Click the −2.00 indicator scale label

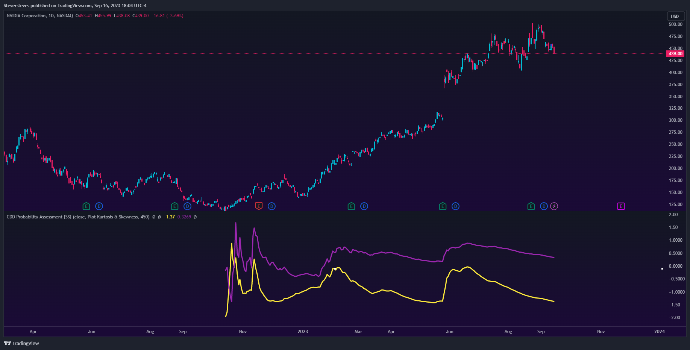tap(674, 318)
